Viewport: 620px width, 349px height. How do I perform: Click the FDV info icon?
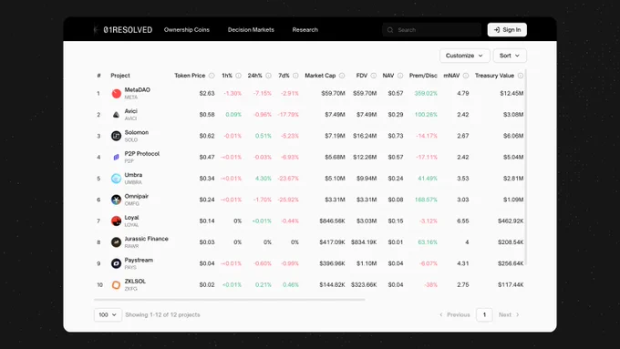pos(374,76)
